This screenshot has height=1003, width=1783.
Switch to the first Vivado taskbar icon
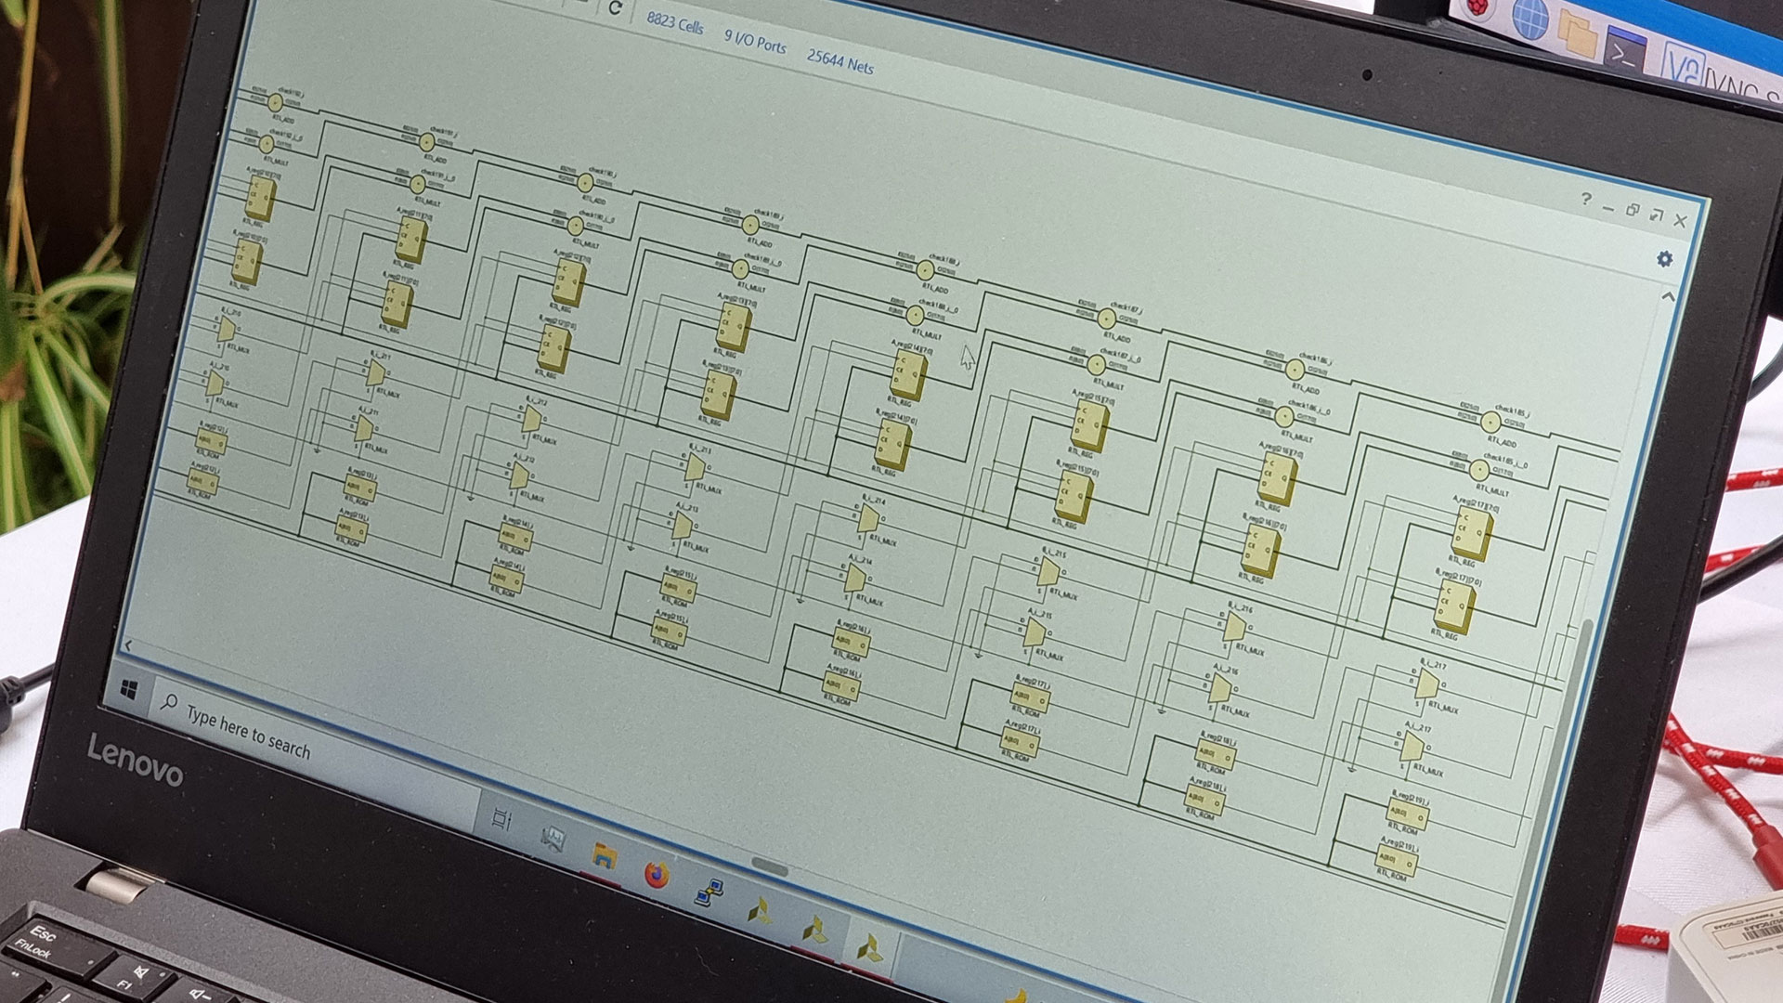point(760,911)
